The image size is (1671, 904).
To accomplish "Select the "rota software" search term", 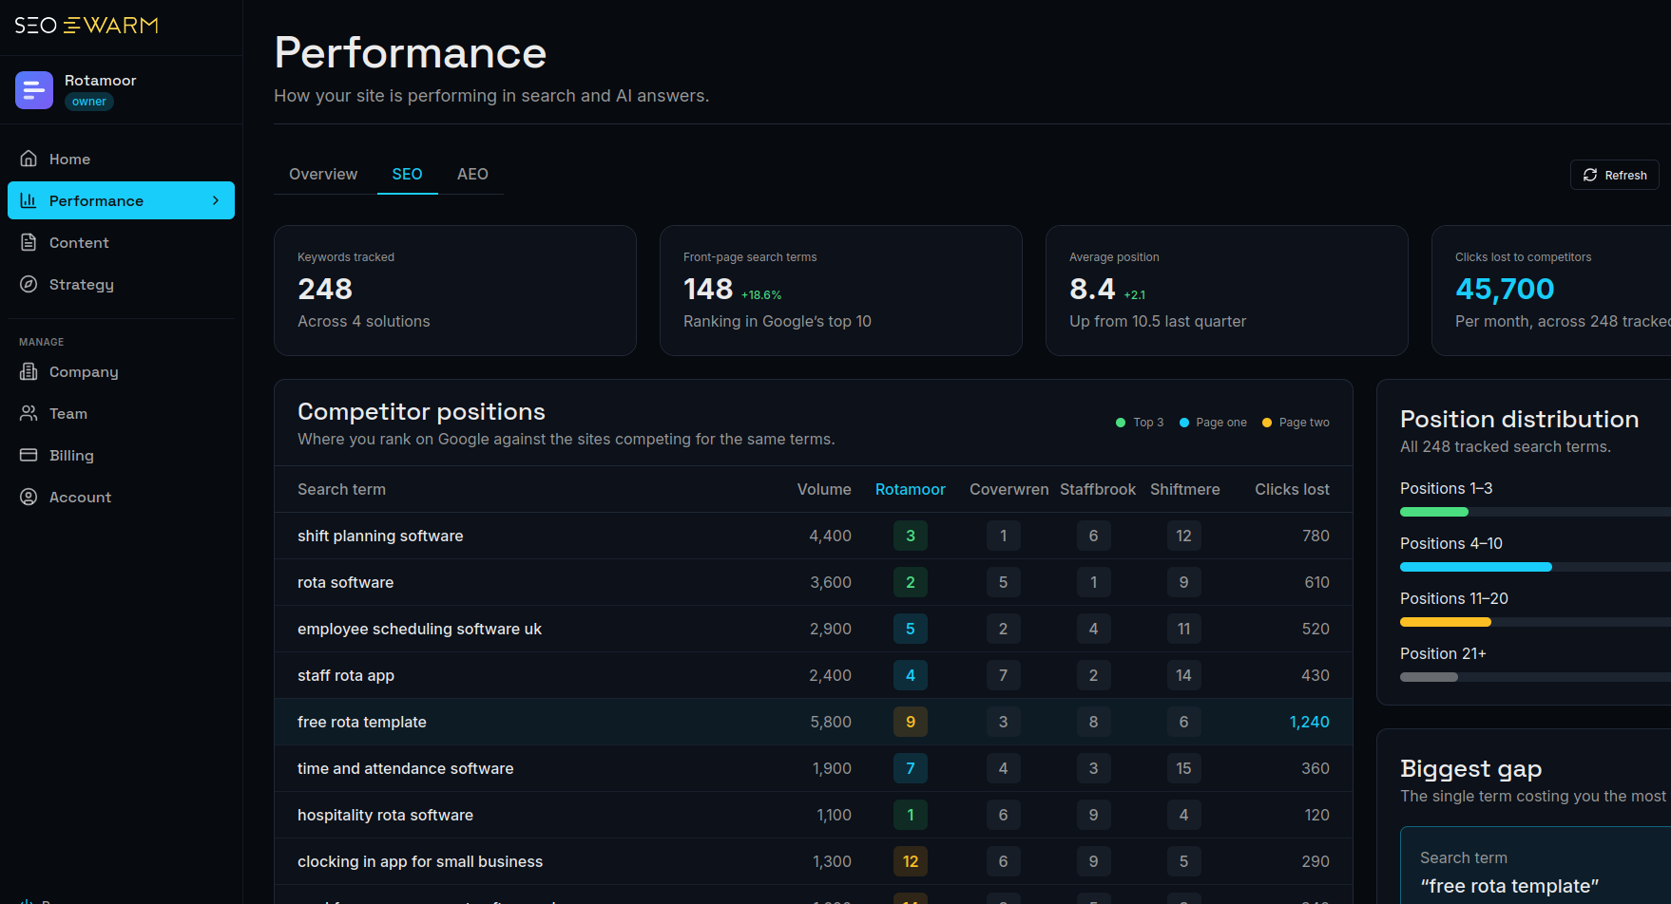I will (345, 582).
